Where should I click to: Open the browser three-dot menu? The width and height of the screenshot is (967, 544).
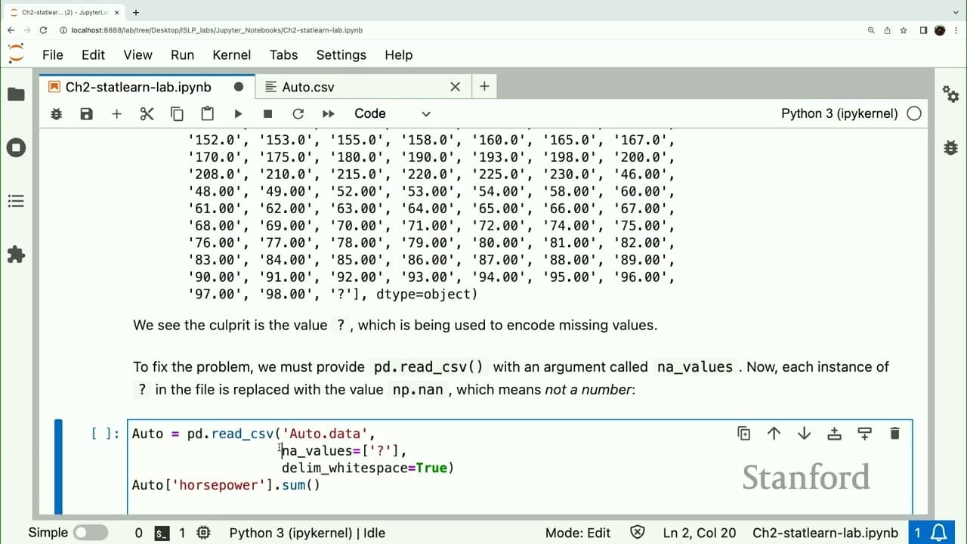956,30
